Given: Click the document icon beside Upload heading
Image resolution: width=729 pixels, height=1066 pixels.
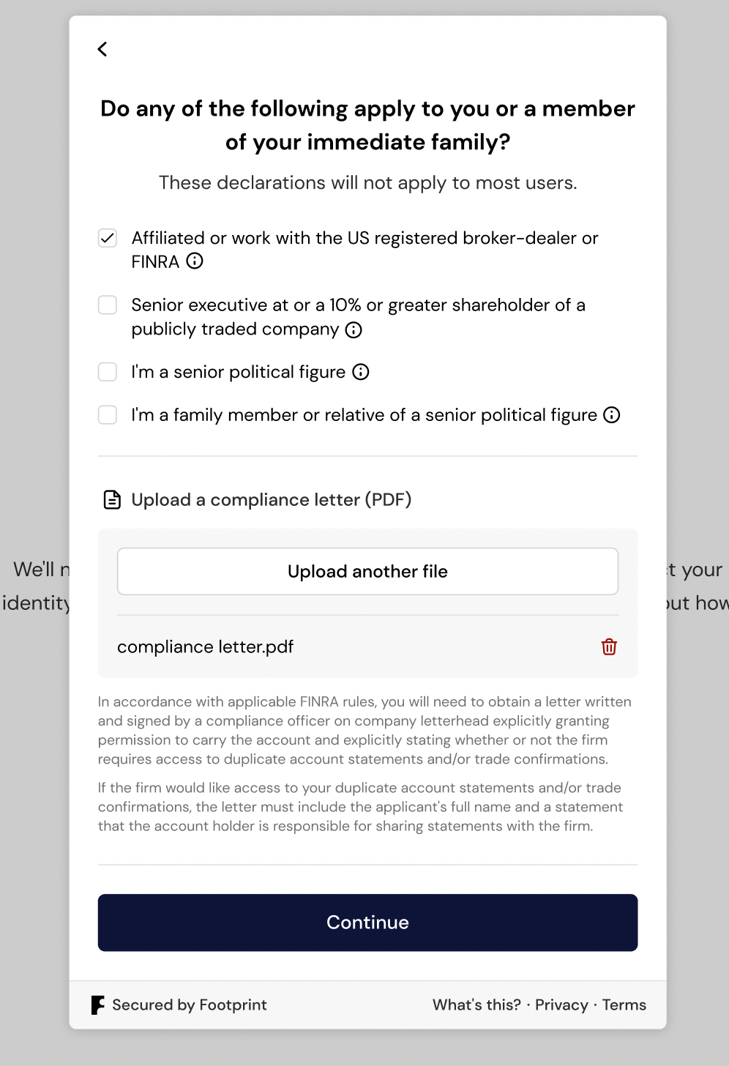Looking at the screenshot, I should pyautogui.click(x=112, y=500).
